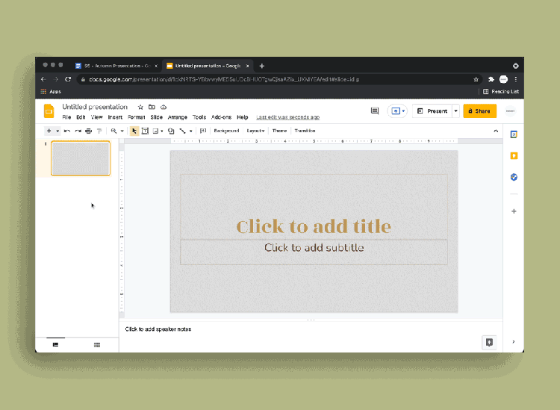
Task: Check the cloud document status icon
Action: [x=164, y=107]
